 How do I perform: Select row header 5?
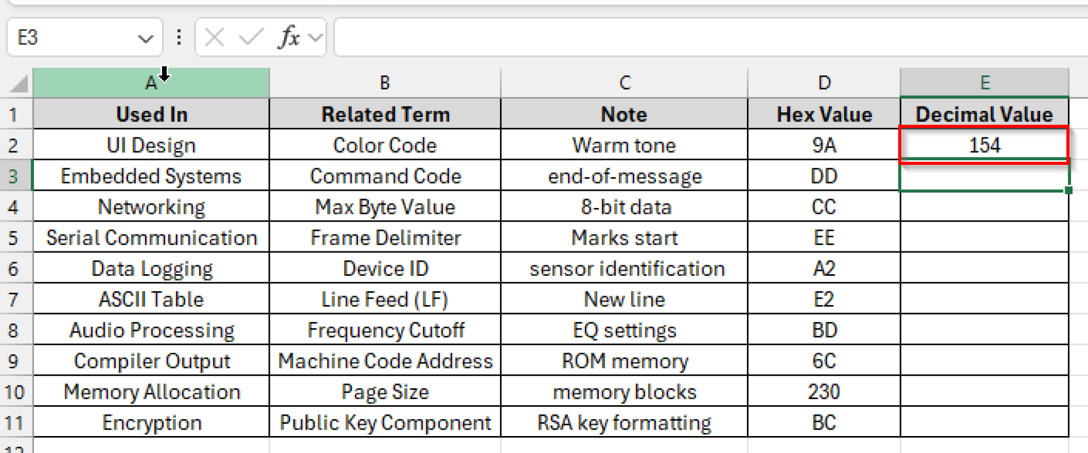tap(16, 237)
